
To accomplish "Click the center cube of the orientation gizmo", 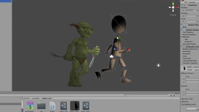I will coord(173,7).
